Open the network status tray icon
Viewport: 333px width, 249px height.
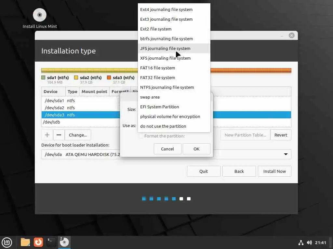pyautogui.click(x=301, y=243)
